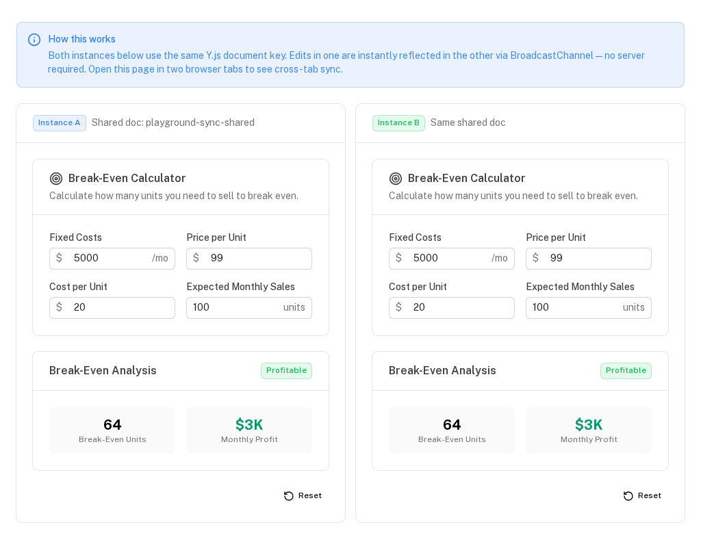Click the $3K Monthly Profit card in Instance B

[589, 430]
